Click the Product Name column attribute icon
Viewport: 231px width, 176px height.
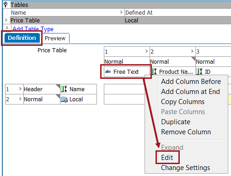(x=154, y=71)
